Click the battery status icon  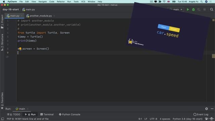tap(174, 2)
